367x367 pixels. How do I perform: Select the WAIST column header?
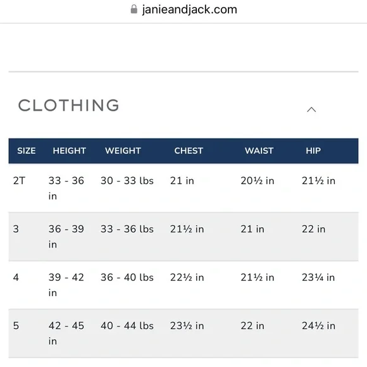[259, 151]
